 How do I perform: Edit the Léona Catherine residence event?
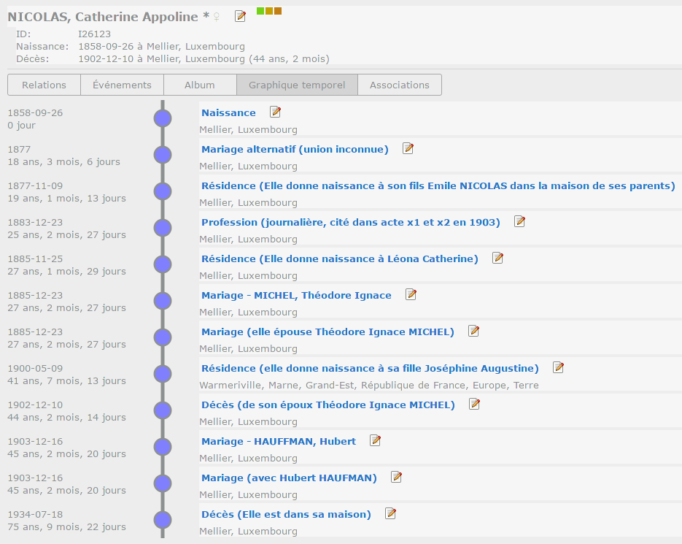(x=497, y=258)
